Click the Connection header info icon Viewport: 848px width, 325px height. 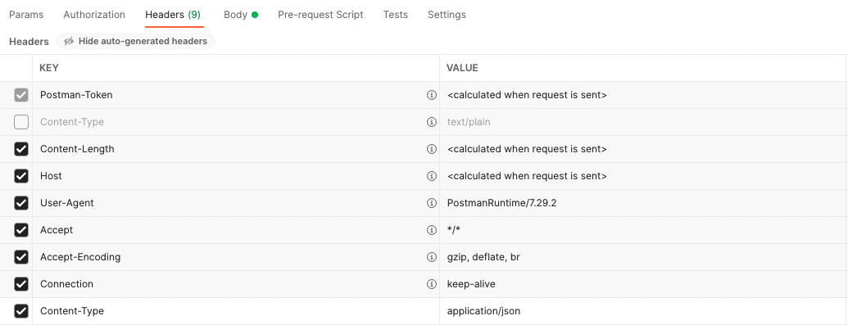click(x=431, y=284)
